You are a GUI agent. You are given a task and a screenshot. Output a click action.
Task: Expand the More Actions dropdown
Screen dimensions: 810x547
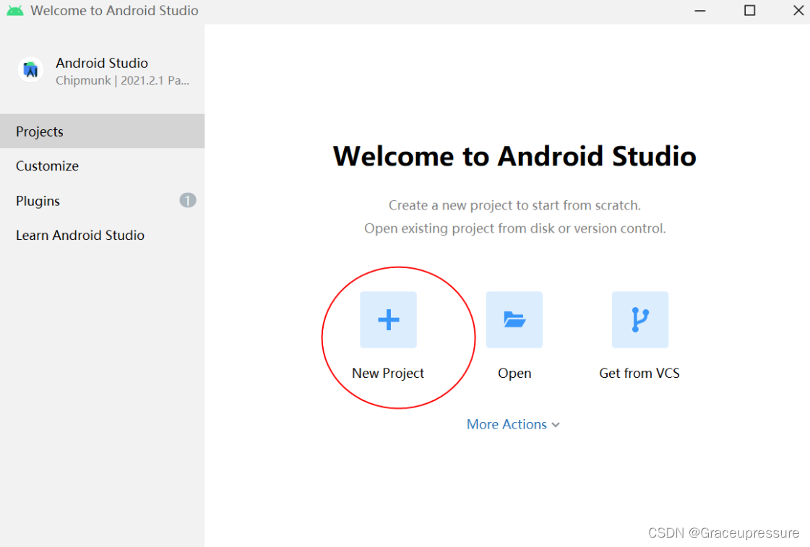click(x=513, y=424)
